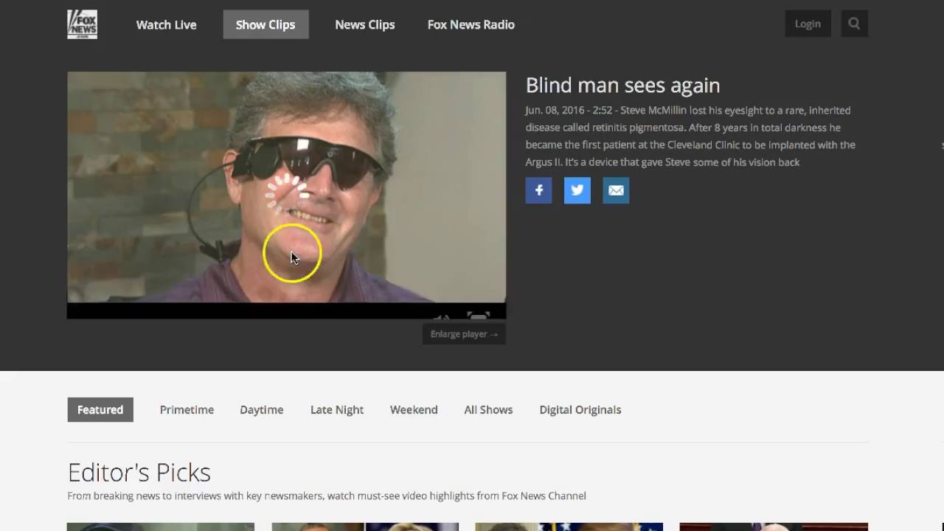Show Late Night clips
The image size is (944, 531).
point(337,409)
